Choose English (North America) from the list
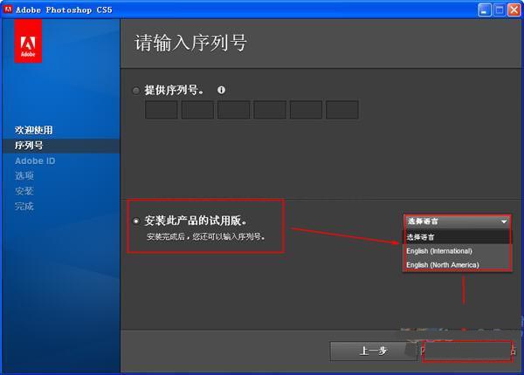Screen dimensions: 524x375 pos(443,264)
